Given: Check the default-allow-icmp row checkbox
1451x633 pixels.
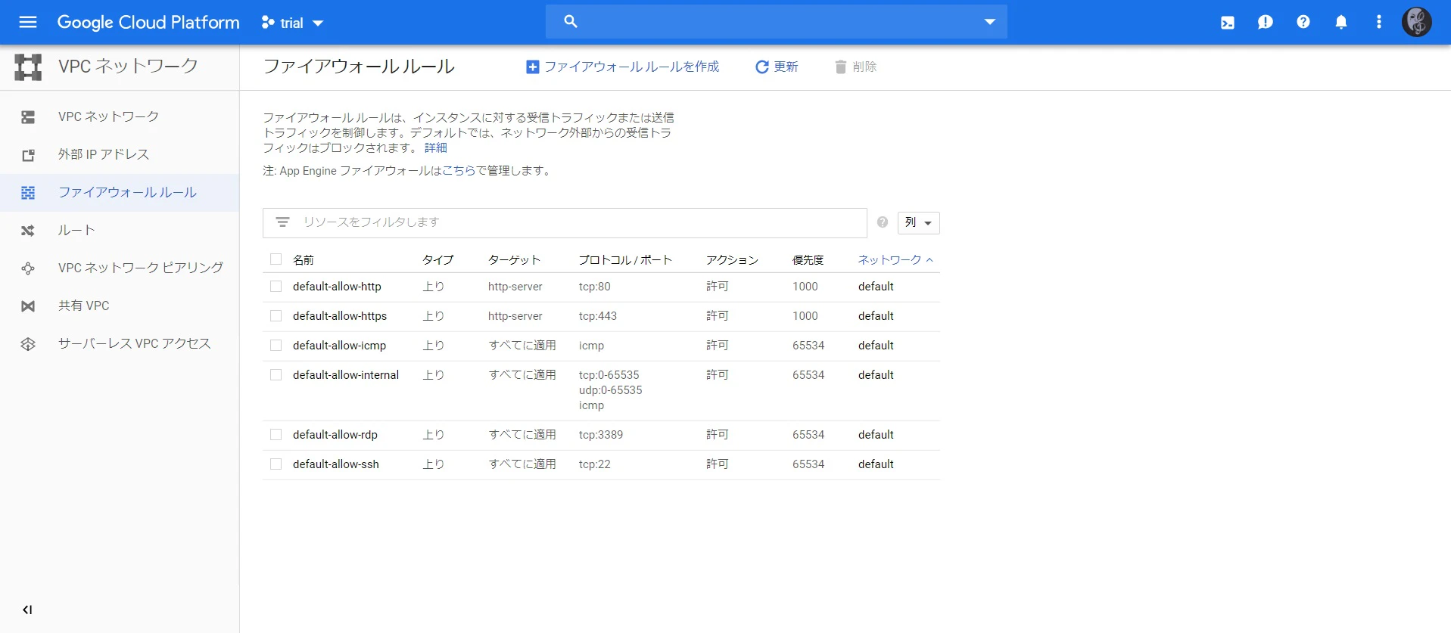Looking at the screenshot, I should click(x=276, y=346).
